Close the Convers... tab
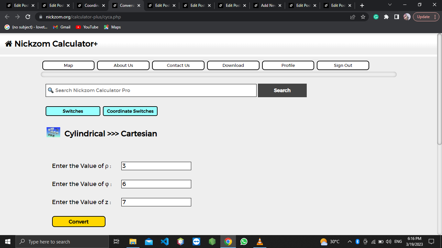This screenshot has width=442, height=248. pos(139,5)
